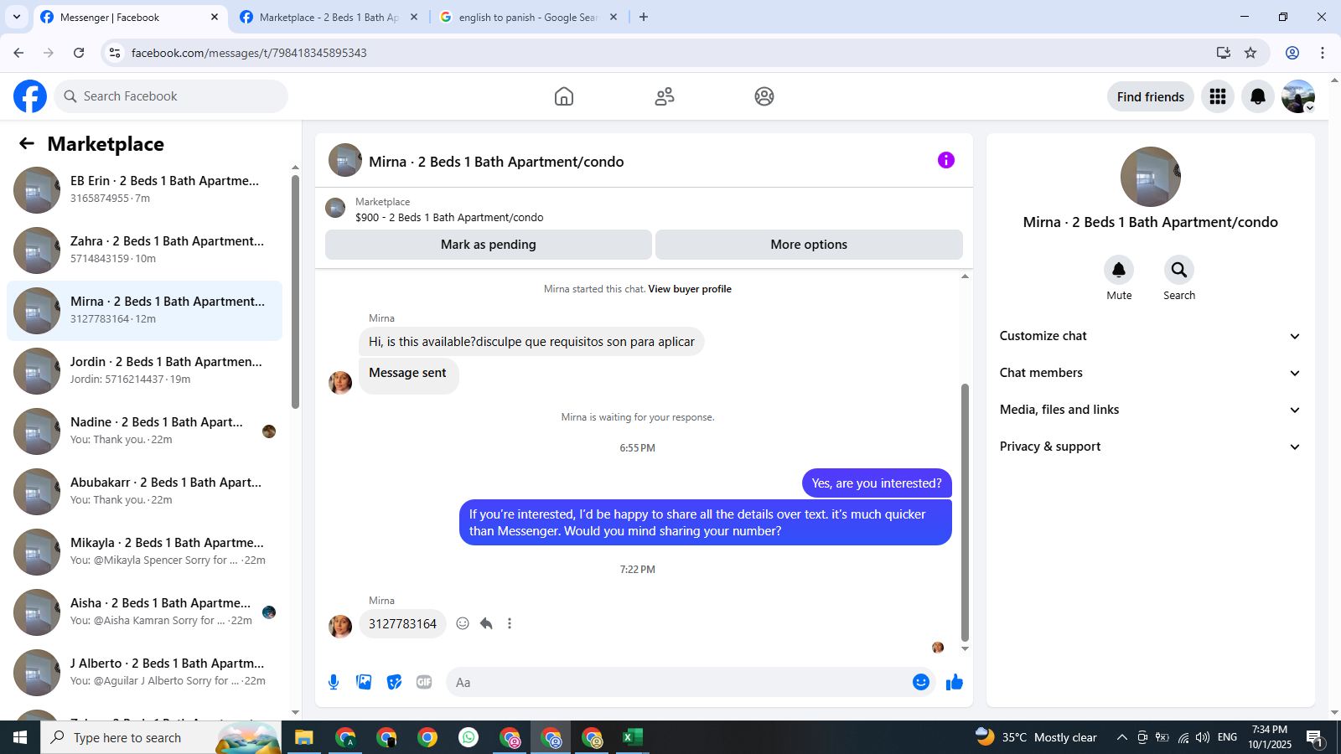Open more options for message 3127783164

(510, 623)
